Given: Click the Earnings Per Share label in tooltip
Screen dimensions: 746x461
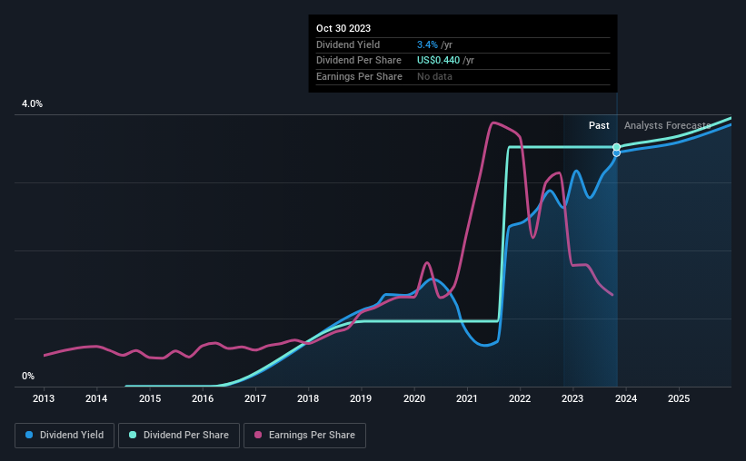Looking at the screenshot, I should click(x=359, y=76).
